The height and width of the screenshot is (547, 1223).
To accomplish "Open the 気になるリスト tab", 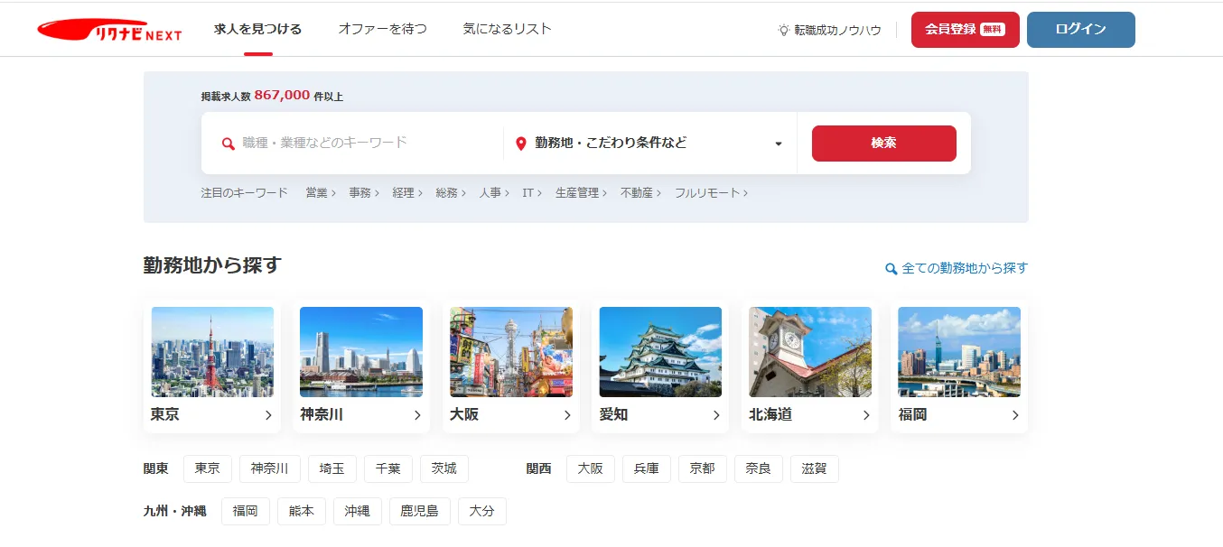I will tap(507, 29).
